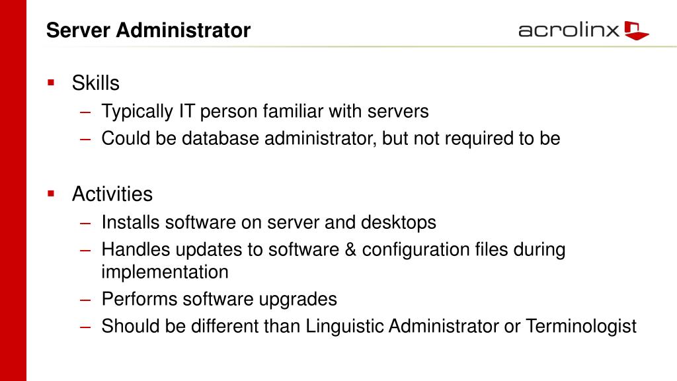Click the line "Typically IT person familiar with servers"

[x=265, y=112]
